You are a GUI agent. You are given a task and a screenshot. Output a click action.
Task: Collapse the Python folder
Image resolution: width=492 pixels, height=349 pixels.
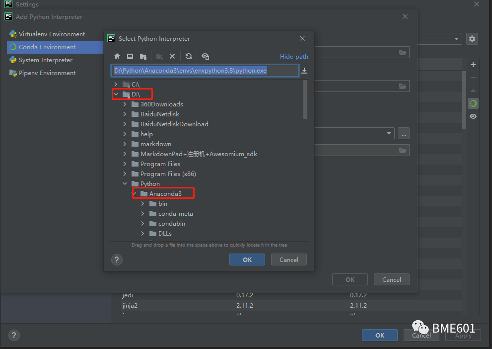pos(125,183)
